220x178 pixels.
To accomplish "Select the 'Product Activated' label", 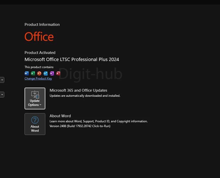I will pos(40,53).
